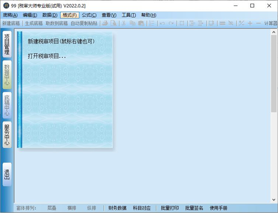Click the not-equal sign icon

pyautogui.click(x=231, y=23)
